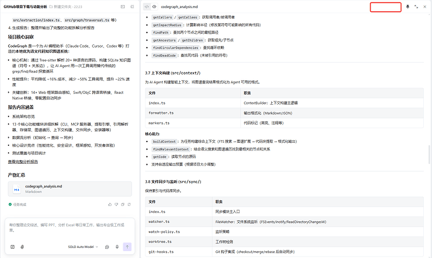Click the getChildren code tag
Screen dimensions: 432x258
(192, 40)
